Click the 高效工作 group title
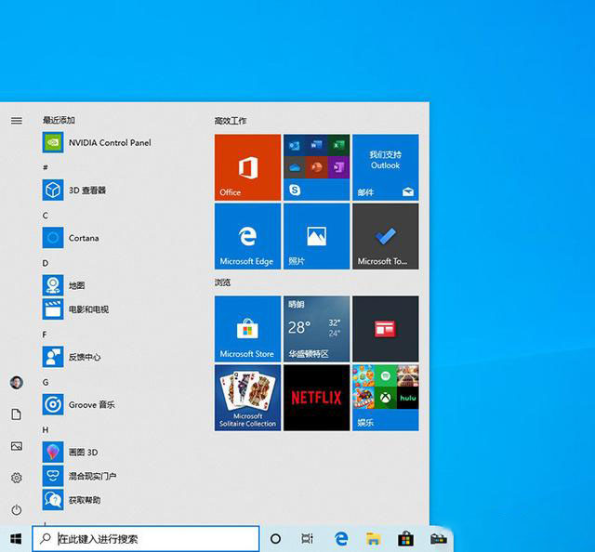595x552 pixels. coord(231,121)
